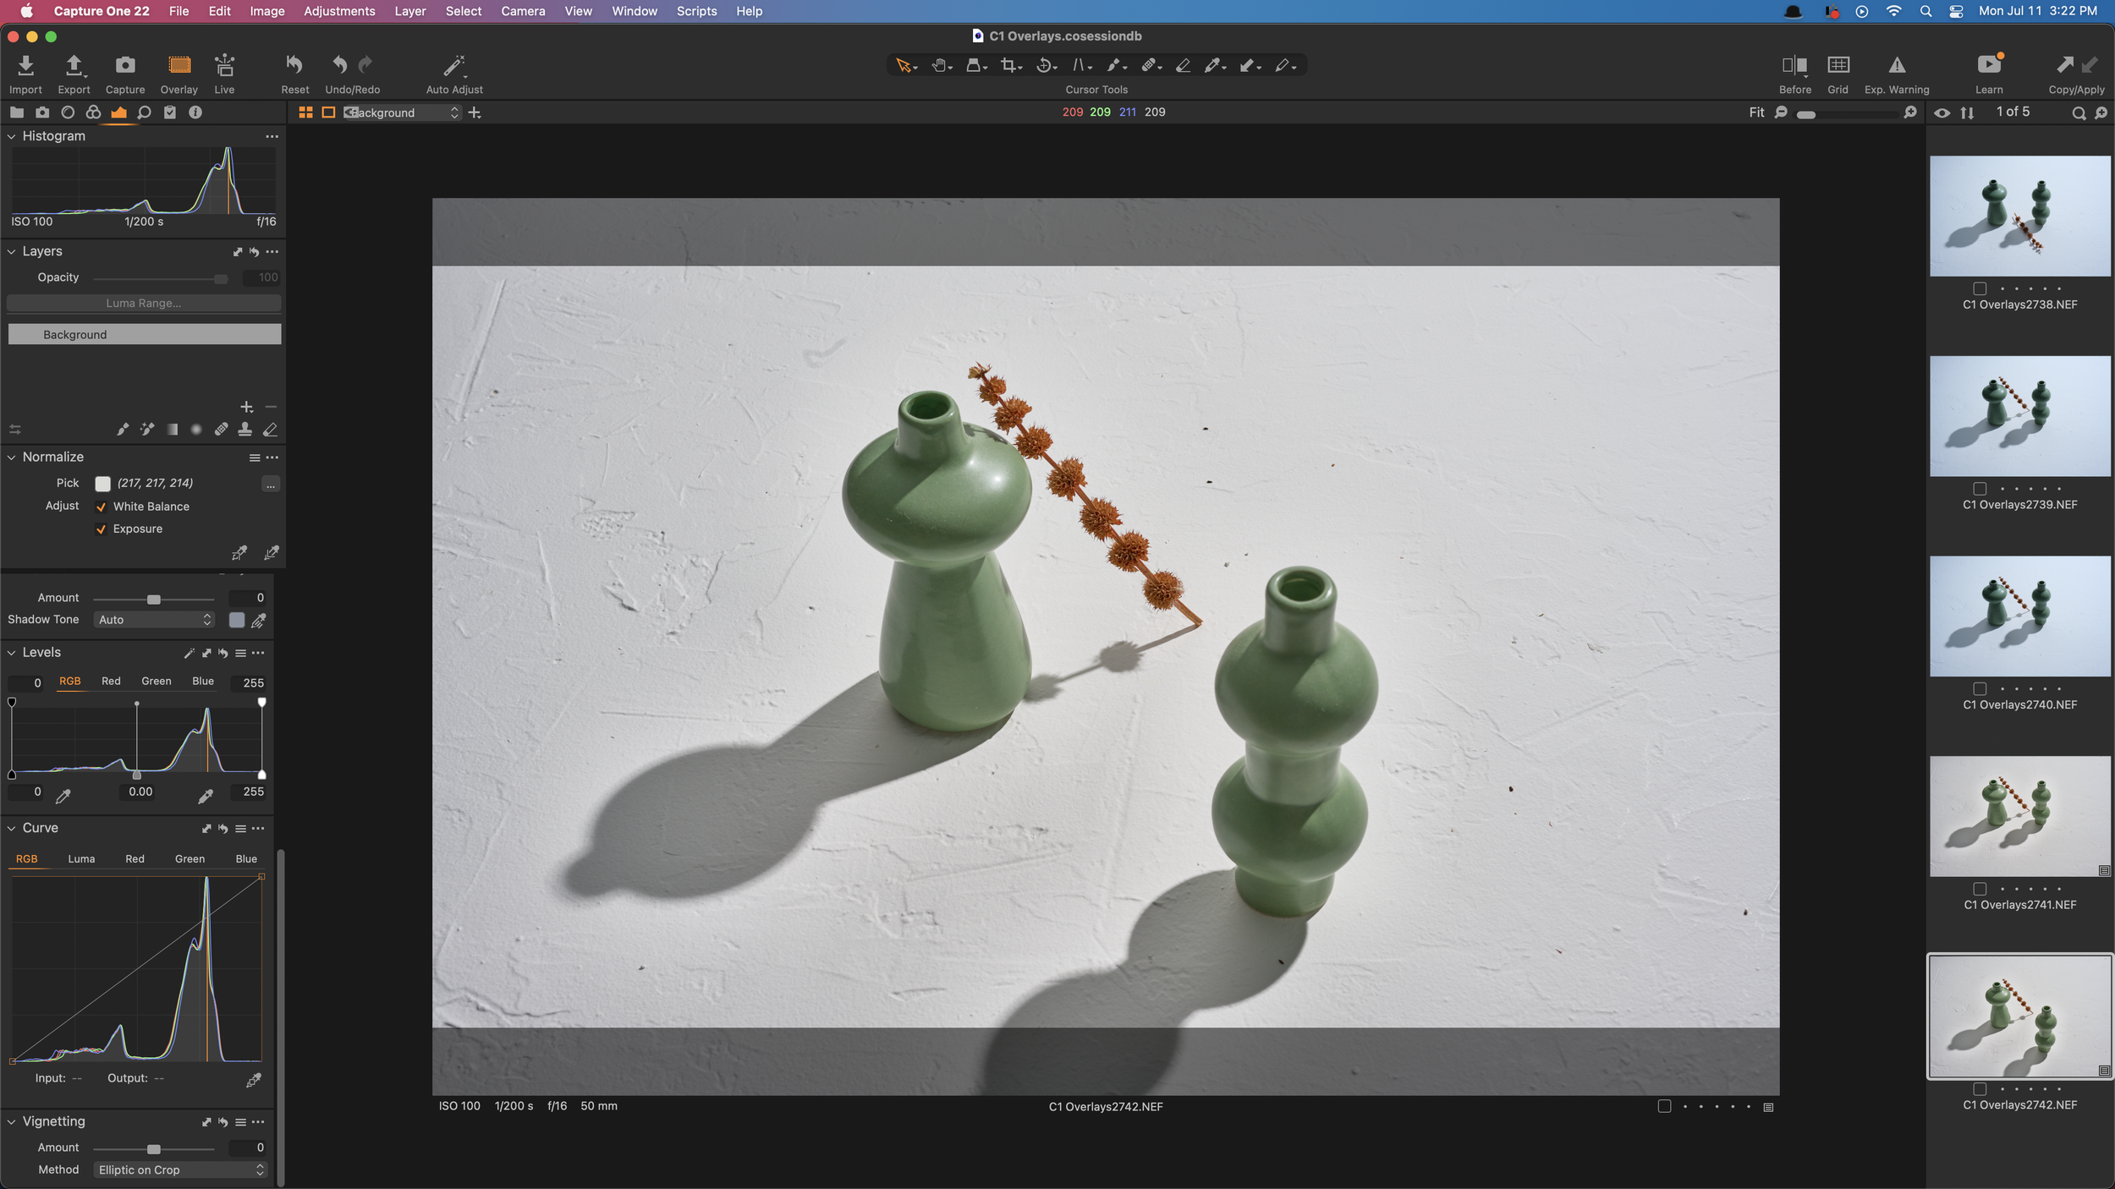Toggle the Exposure Warning icon

[1897, 66]
